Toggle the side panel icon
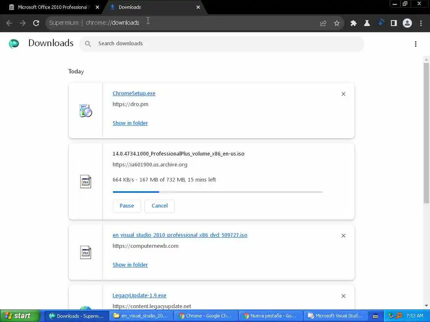This screenshot has width=430, height=322. [394, 23]
